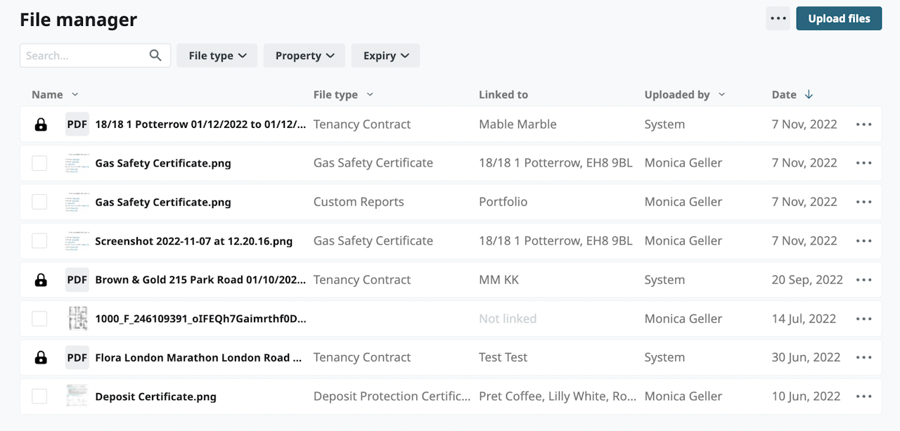
Task: Click the search magnifier icon
Action: (x=155, y=56)
